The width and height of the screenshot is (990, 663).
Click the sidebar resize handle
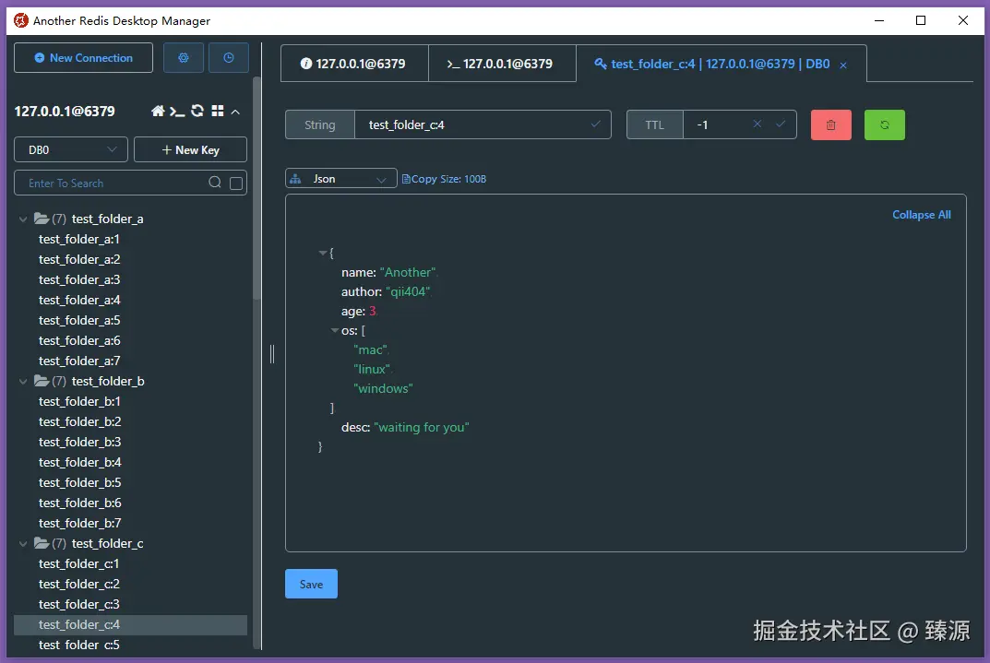point(272,353)
